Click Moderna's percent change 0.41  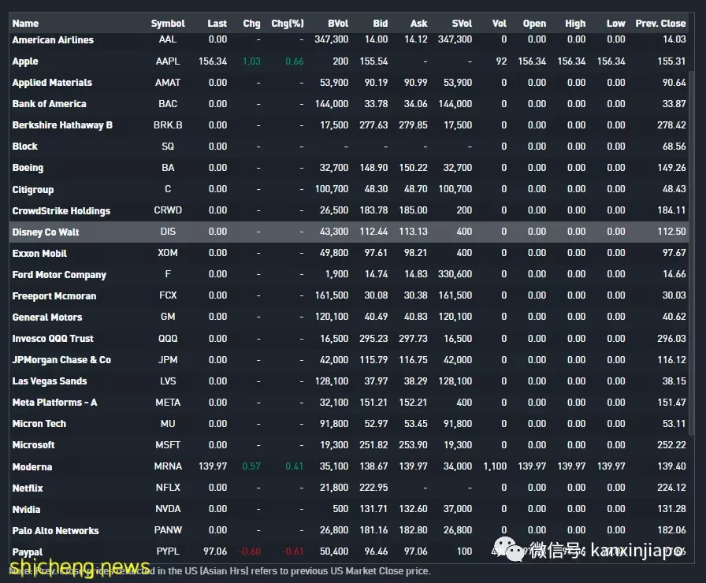point(295,466)
